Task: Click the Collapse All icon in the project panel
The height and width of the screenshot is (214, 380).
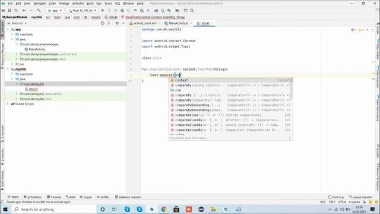Action: [109, 23]
